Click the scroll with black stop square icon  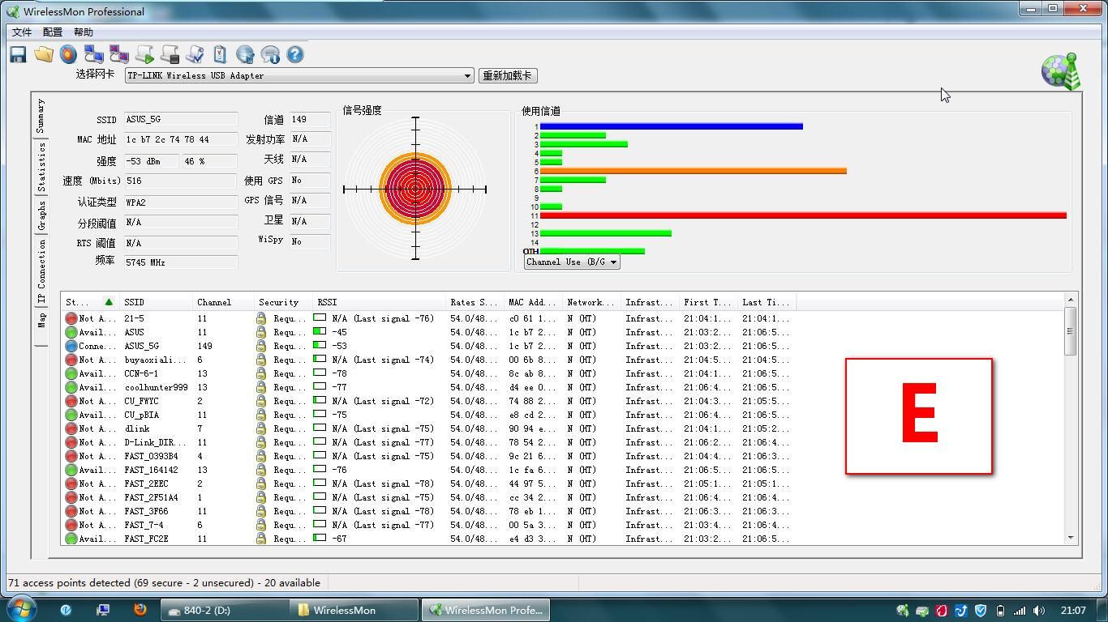tap(170, 54)
